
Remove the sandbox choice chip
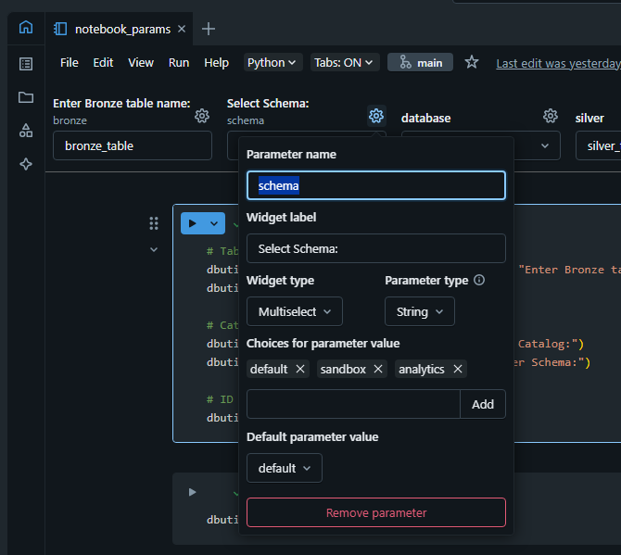[x=378, y=369]
